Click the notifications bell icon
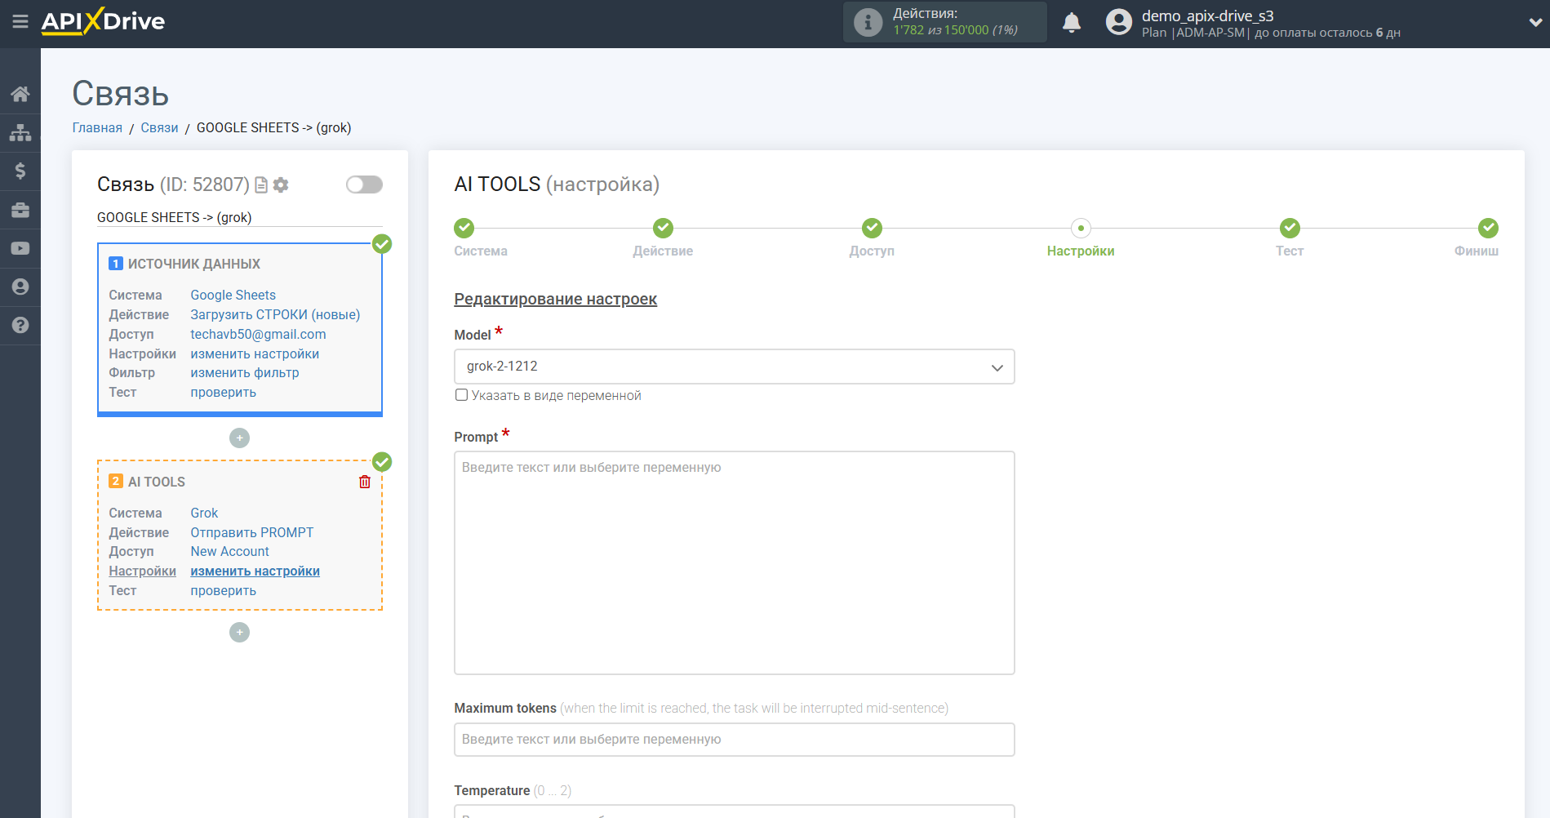Image resolution: width=1550 pixels, height=818 pixels. [1072, 23]
